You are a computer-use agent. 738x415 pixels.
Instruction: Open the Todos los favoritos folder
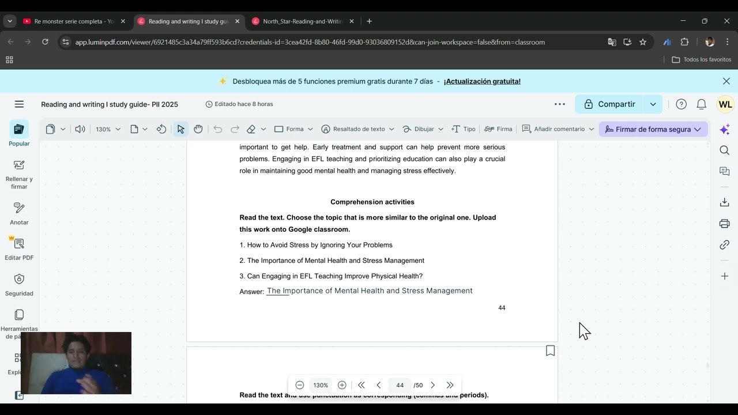pyautogui.click(x=702, y=59)
